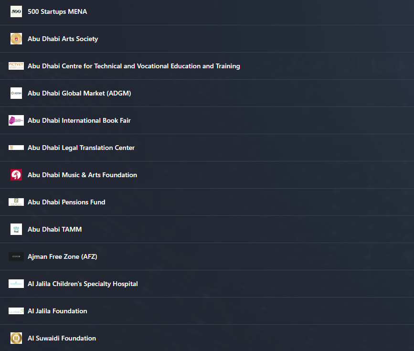
Task: Click the Al Jalila Foundation logo thumbnail
Action: tap(16, 311)
